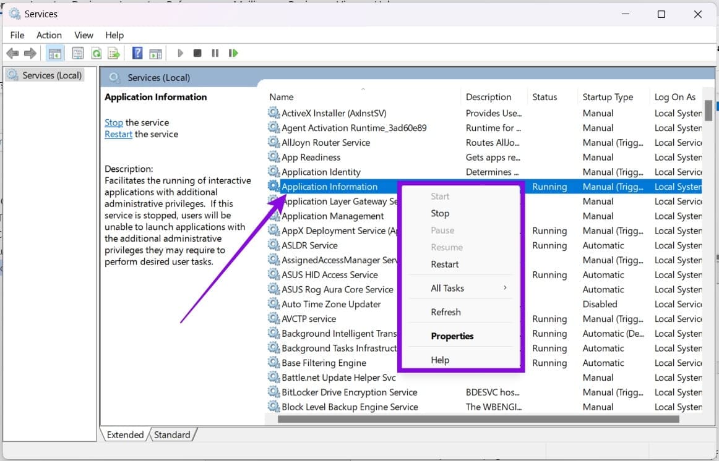Toggle the Show/Hide Action Pane icon
This screenshot has width=719, height=461.
click(156, 54)
